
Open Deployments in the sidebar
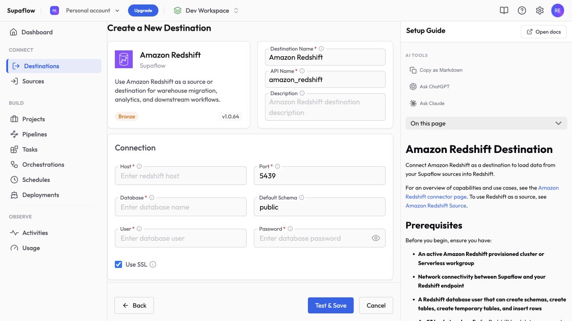(x=54, y=195)
